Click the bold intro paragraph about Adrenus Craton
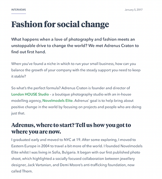The image size is (162, 179). [x=75, y=45]
